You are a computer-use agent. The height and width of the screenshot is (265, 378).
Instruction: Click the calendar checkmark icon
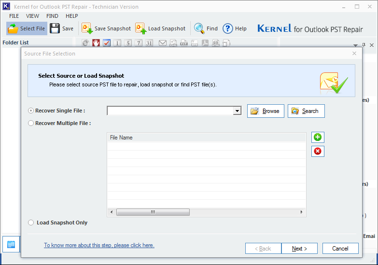[107, 43]
